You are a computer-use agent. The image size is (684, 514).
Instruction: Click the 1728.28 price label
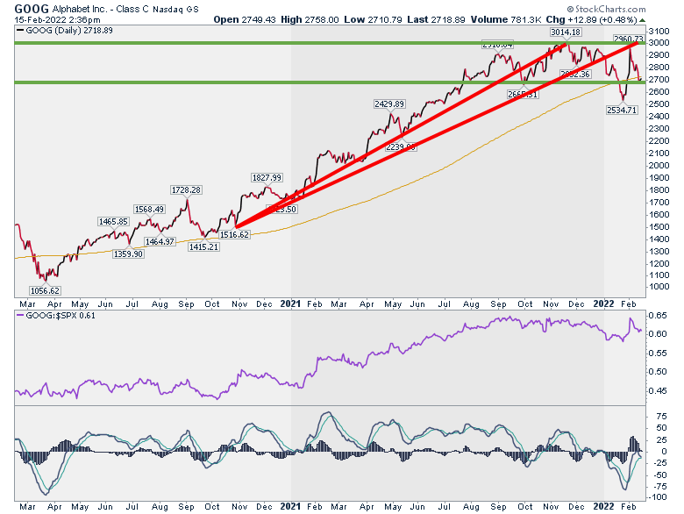[186, 189]
